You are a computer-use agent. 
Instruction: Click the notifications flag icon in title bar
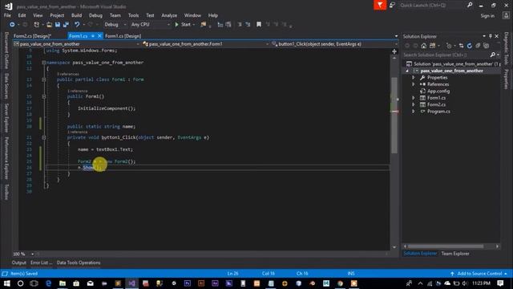(380, 6)
